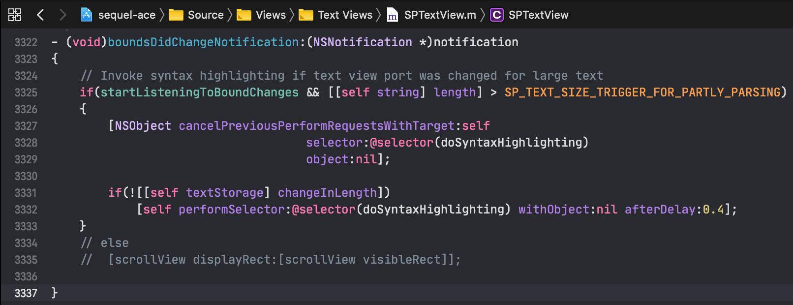This screenshot has width=793, height=305.
Task: Click the SPTextView class C icon
Action: pyautogui.click(x=497, y=15)
